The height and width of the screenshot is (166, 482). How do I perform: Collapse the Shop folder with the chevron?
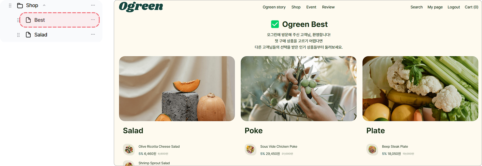pyautogui.click(x=44, y=5)
